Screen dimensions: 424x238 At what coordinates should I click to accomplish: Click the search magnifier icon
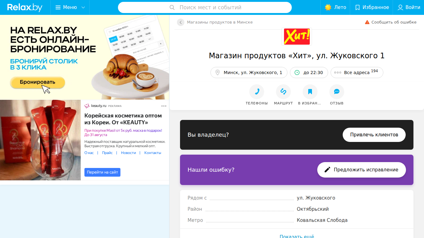172,7
